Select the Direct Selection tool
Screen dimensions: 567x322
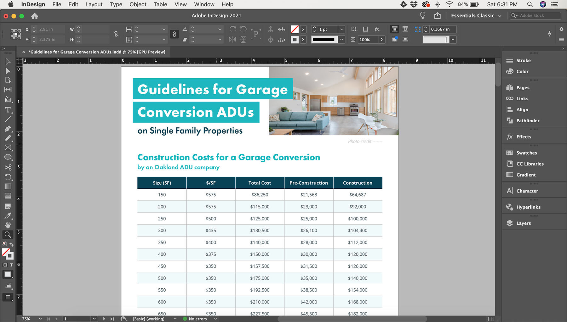[x=8, y=71]
